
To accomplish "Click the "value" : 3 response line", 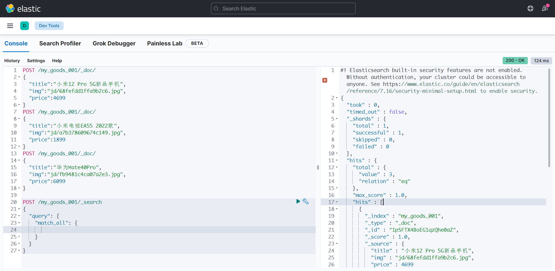I will coord(377,174).
